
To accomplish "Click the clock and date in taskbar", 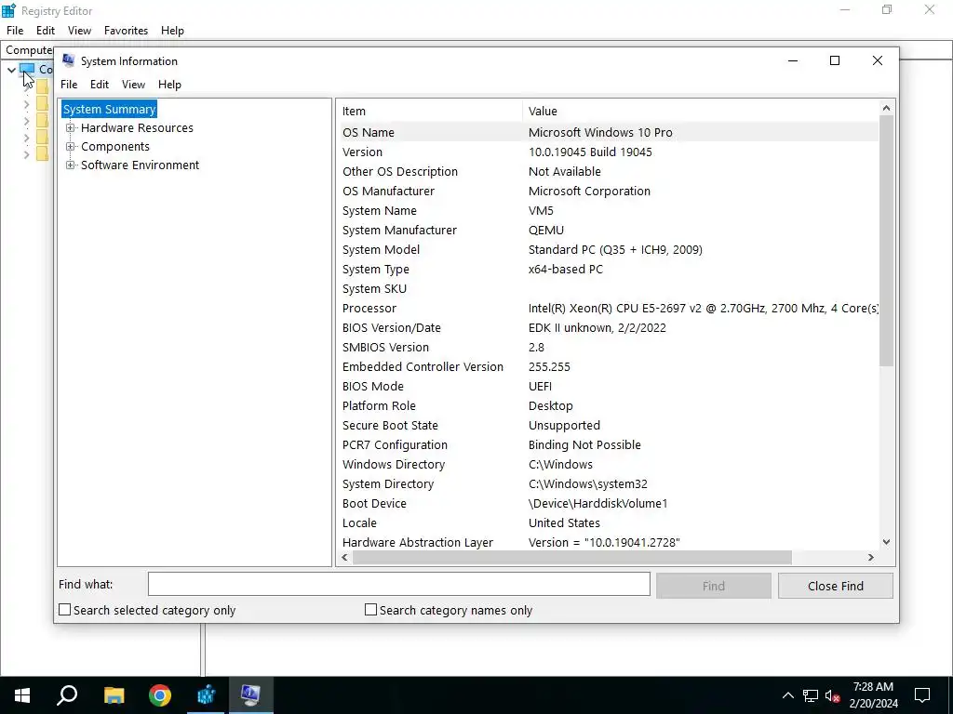I will tap(873, 695).
